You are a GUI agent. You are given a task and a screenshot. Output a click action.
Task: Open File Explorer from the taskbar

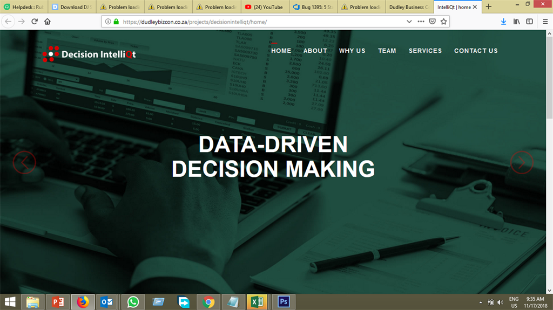[33, 302]
